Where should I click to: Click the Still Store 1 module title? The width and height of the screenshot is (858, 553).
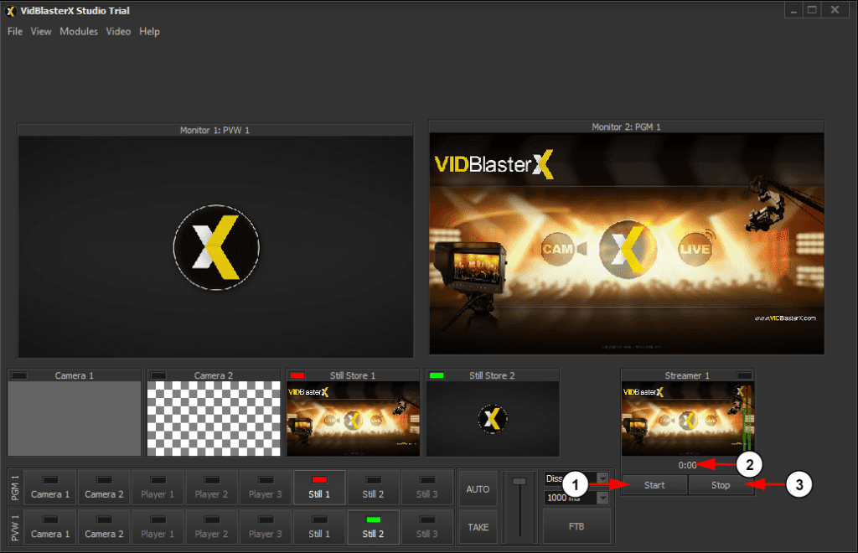(x=353, y=375)
